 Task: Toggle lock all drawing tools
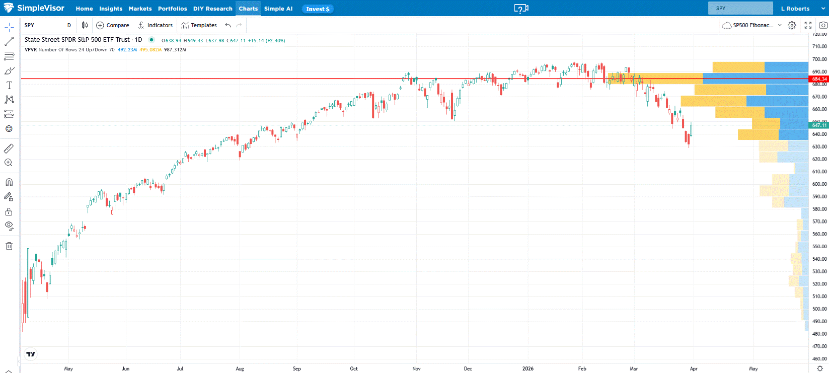[9, 211]
